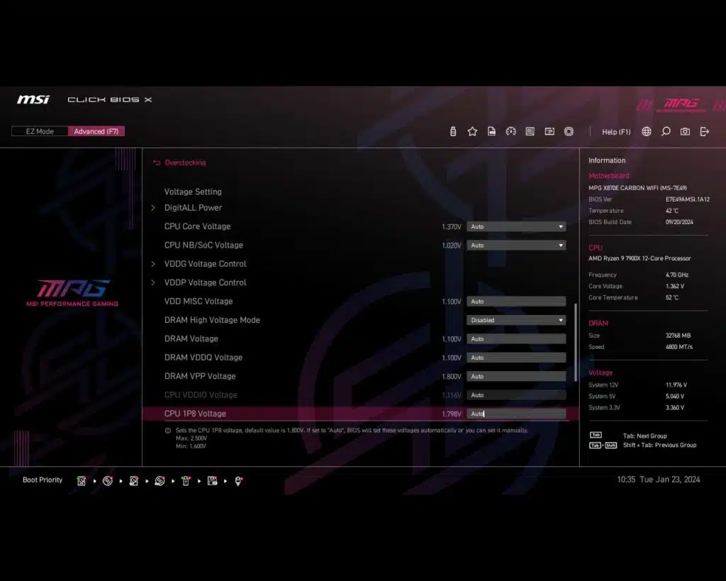Open the motherboard icon in toolbar
Image resolution: width=726 pixels, height=581 pixels.
(530, 131)
